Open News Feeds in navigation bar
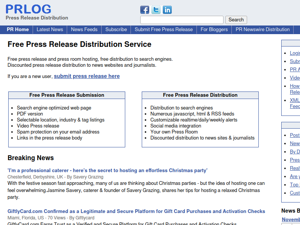Viewport: 300px width, 225px height. (84, 30)
